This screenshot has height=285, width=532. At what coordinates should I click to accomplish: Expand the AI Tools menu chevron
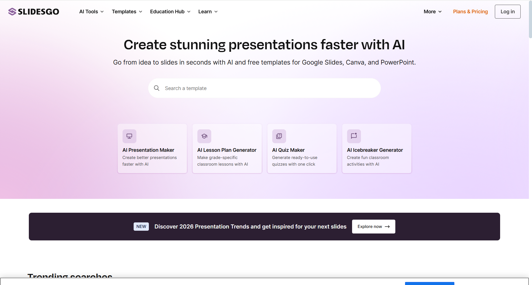click(102, 12)
